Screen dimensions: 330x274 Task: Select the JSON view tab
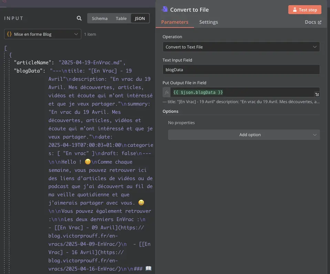click(140, 19)
